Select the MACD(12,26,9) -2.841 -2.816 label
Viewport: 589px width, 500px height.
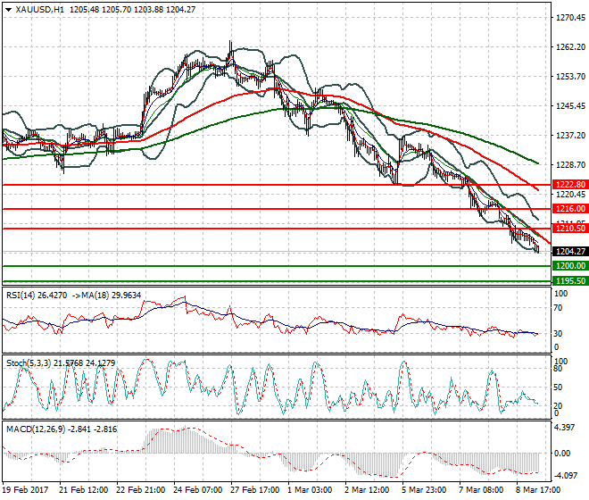pos(62,429)
